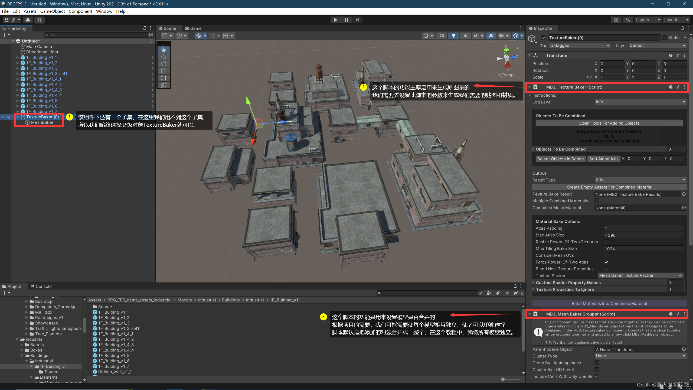693x390 pixels.
Task: Open help for MB3_Texture Baker script
Action: [x=671, y=87]
